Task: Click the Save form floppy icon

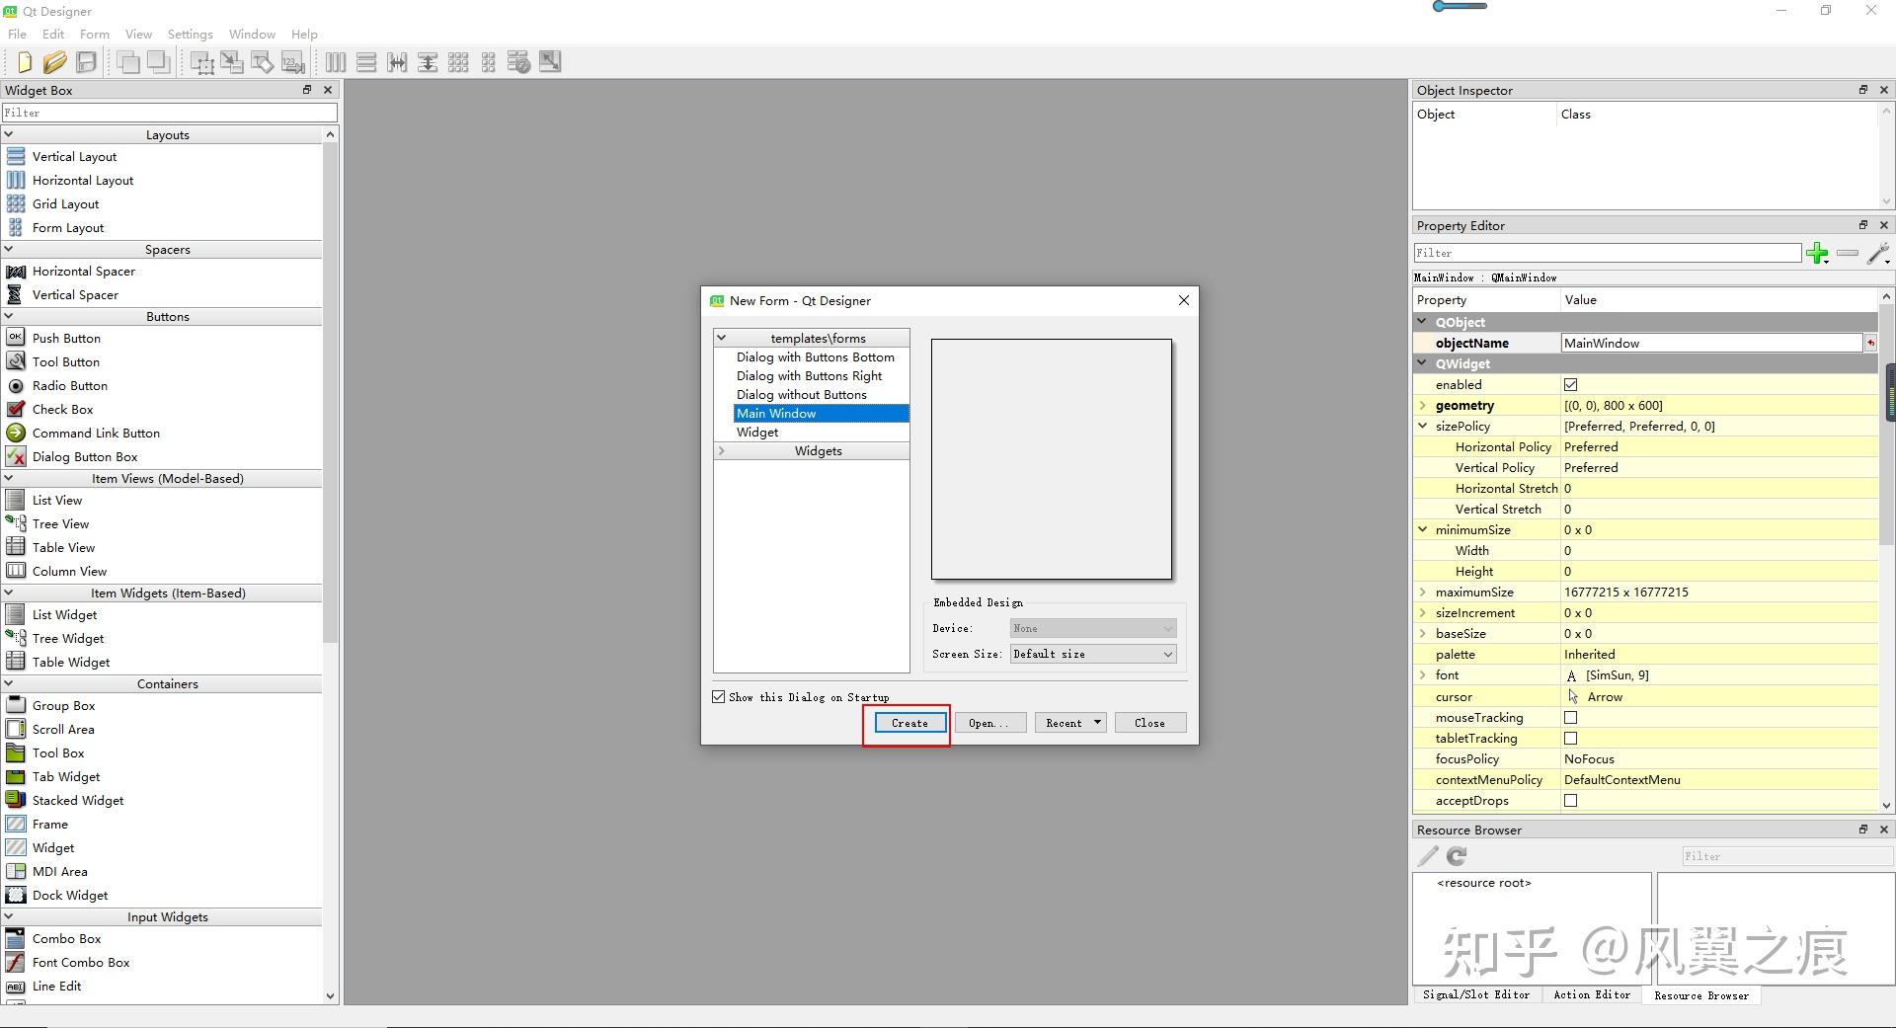Action: coord(87,62)
